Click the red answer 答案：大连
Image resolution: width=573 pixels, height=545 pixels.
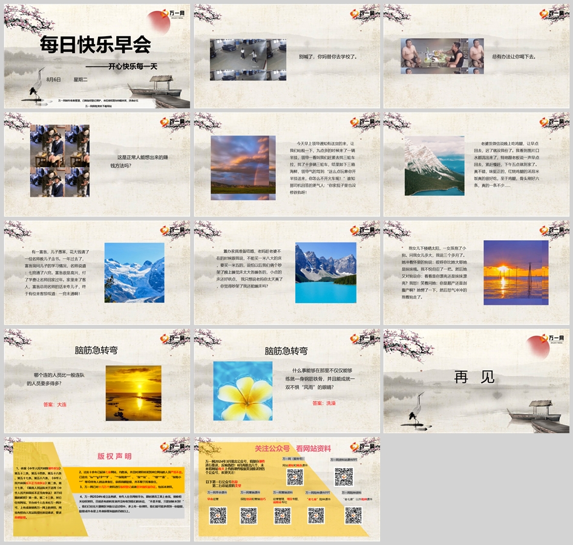click(x=55, y=405)
